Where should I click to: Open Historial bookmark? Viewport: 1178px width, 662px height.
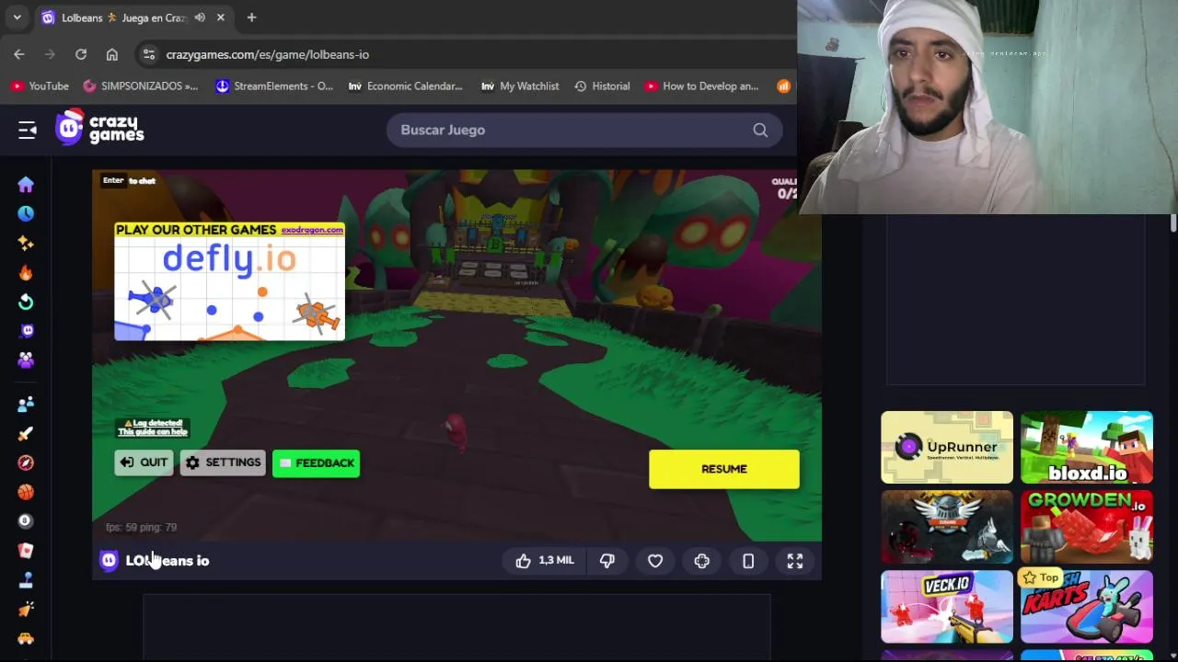tap(602, 86)
